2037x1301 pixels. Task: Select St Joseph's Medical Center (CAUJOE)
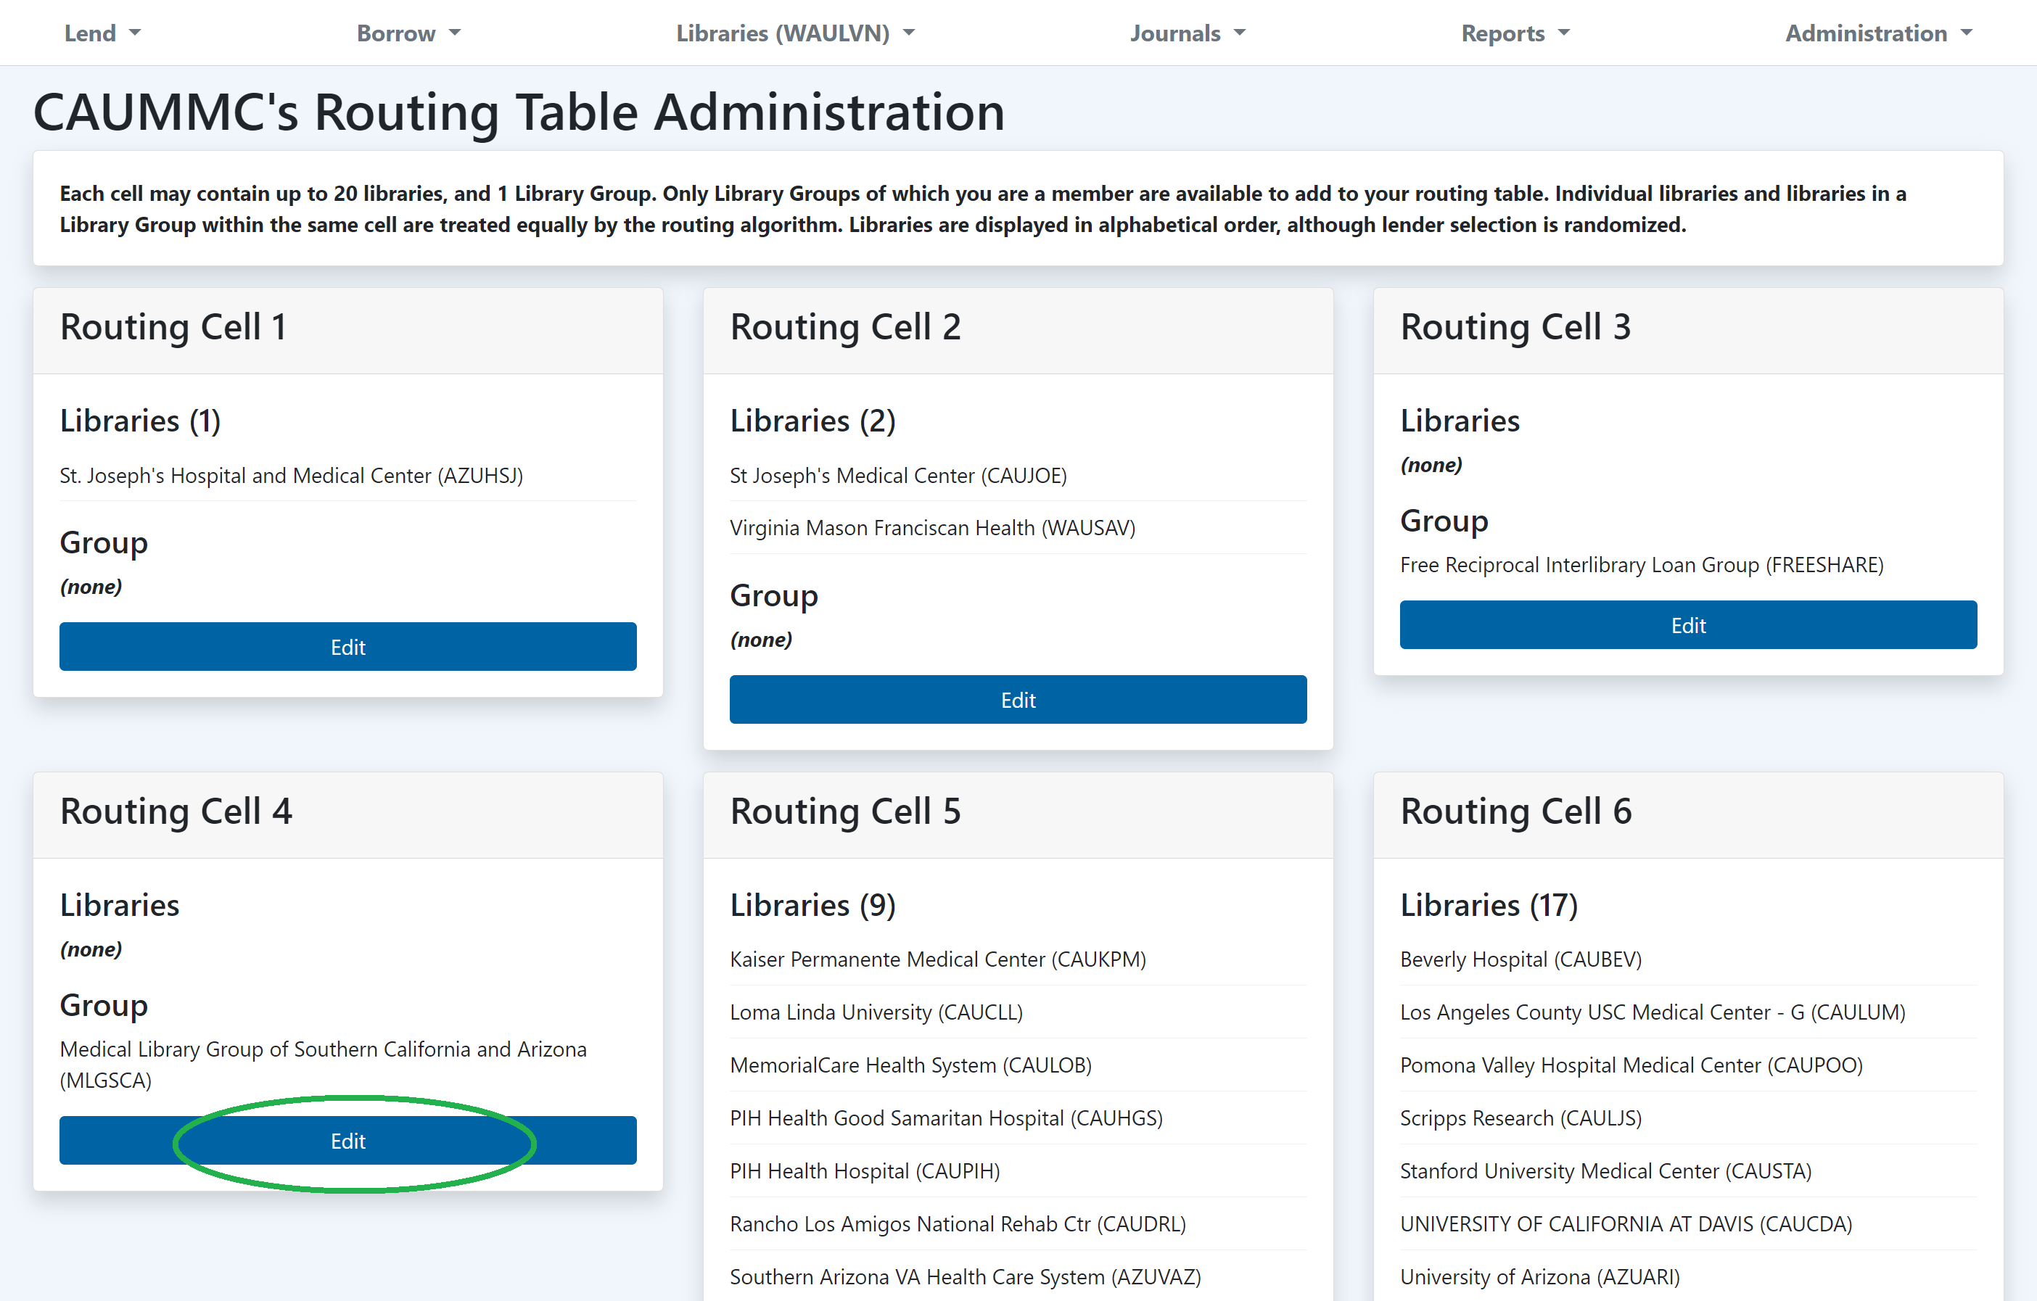pyautogui.click(x=898, y=476)
